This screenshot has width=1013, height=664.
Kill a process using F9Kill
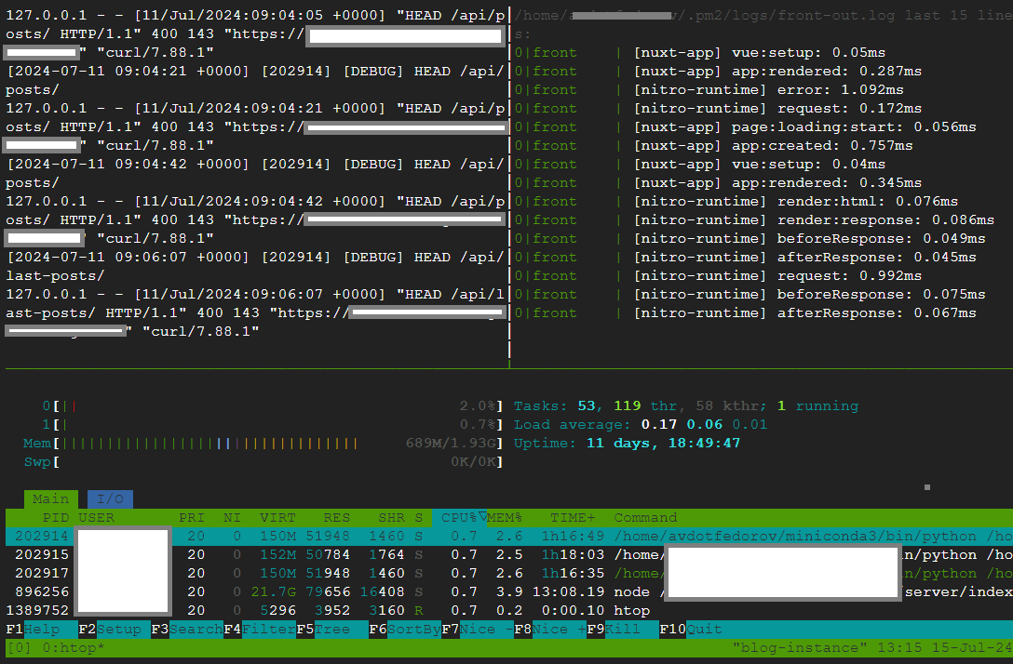tap(615, 629)
